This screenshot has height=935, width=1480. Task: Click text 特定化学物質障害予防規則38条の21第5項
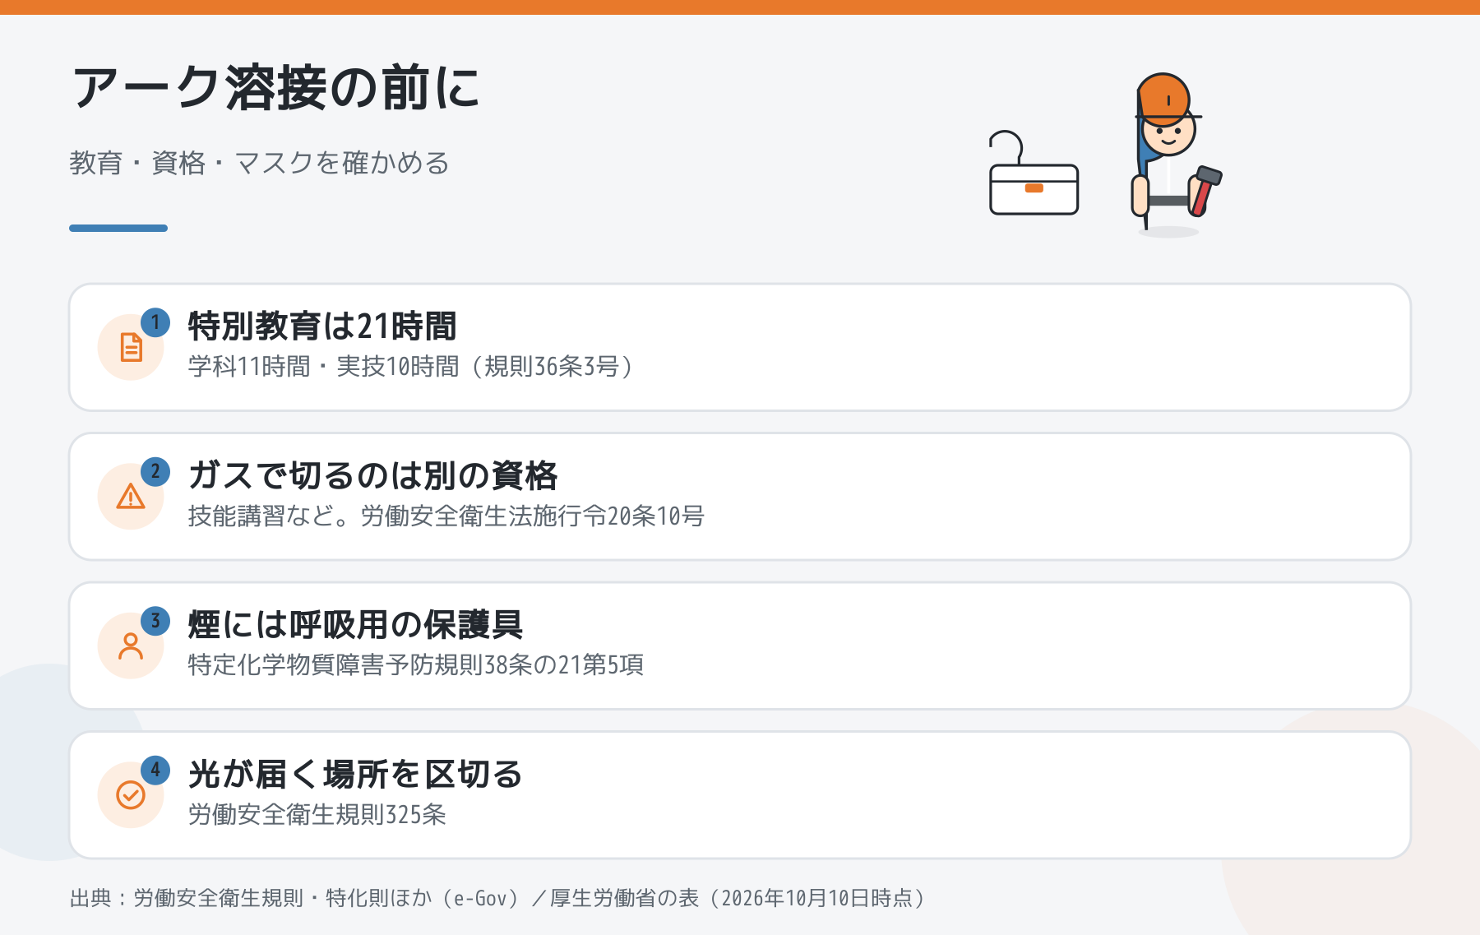coord(416,664)
